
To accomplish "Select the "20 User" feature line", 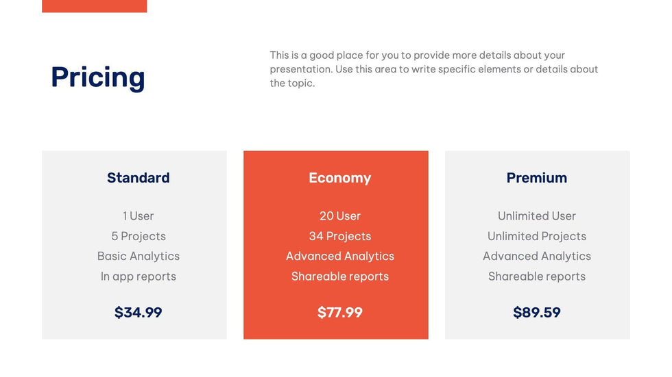I will click(339, 216).
